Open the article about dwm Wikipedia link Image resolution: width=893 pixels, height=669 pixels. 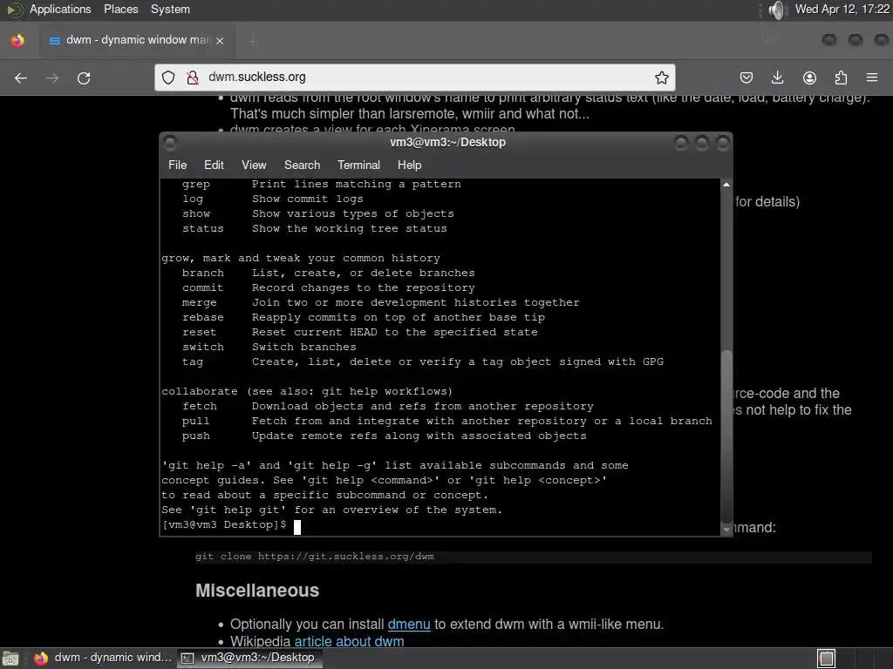349,641
